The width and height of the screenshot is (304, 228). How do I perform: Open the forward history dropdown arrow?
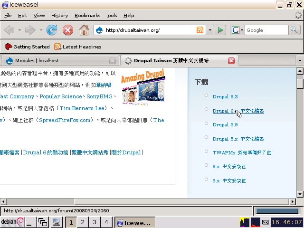tap(41, 30)
